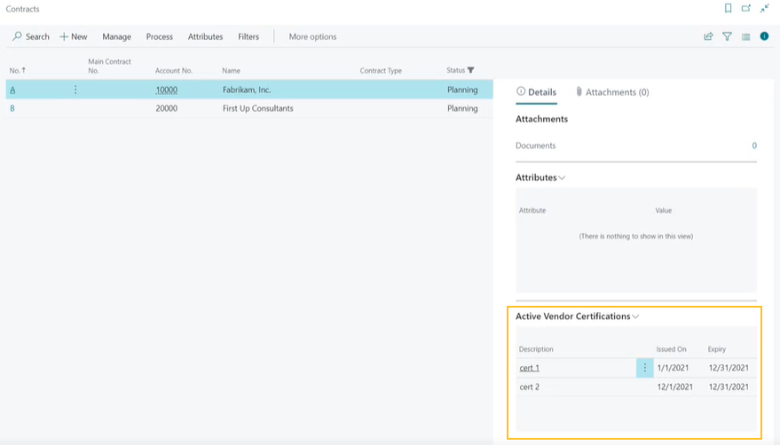This screenshot has width=780, height=445.
Task: Click the bookmark page icon
Action: pyautogui.click(x=728, y=9)
